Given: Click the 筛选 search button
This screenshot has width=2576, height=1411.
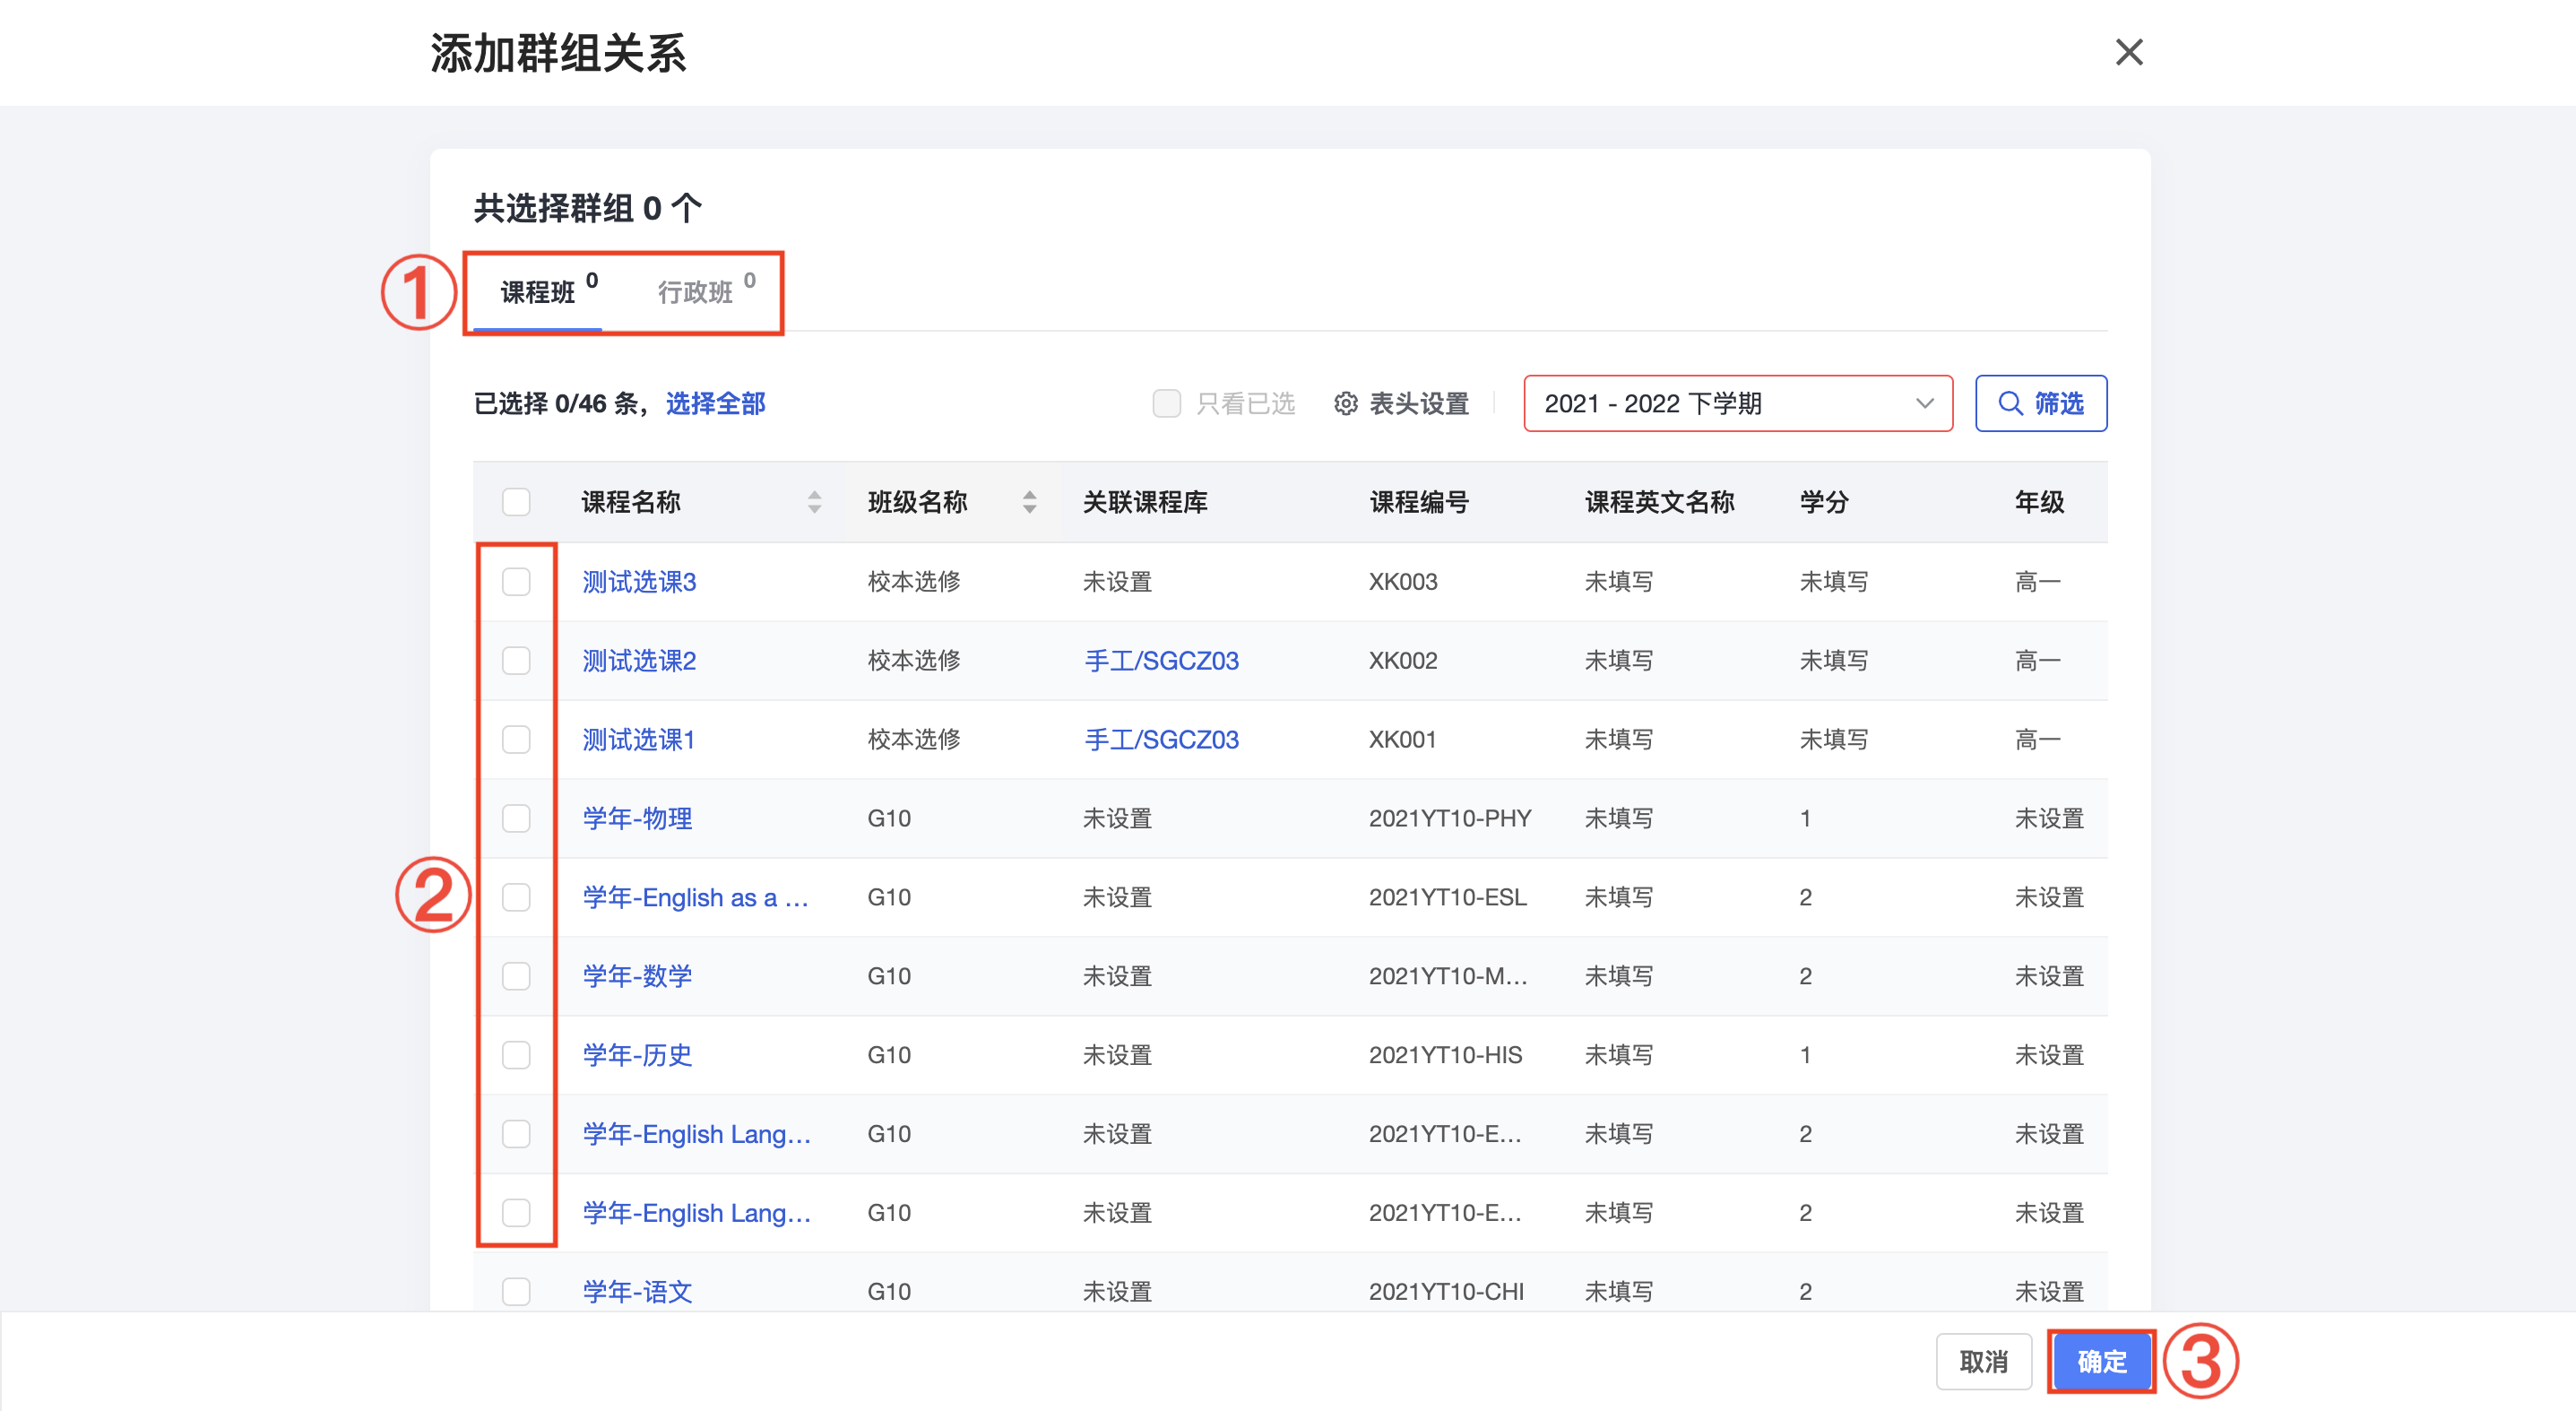Looking at the screenshot, I should click(x=2041, y=404).
